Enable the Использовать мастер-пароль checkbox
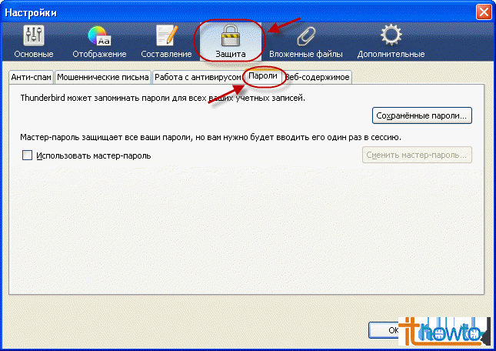496x351 pixels. 27,155
